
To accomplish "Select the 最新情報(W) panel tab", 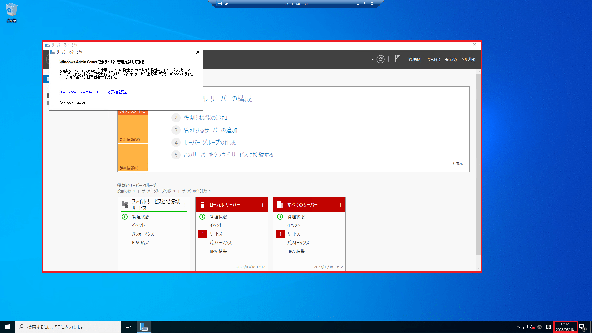I will pyautogui.click(x=133, y=129).
